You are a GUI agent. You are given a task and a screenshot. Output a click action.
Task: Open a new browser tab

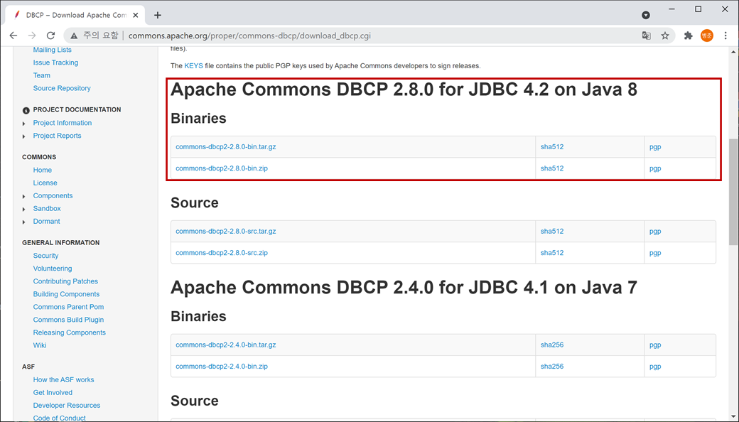tap(158, 15)
